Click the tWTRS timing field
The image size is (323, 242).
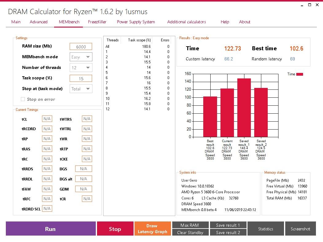[x=87, y=119]
